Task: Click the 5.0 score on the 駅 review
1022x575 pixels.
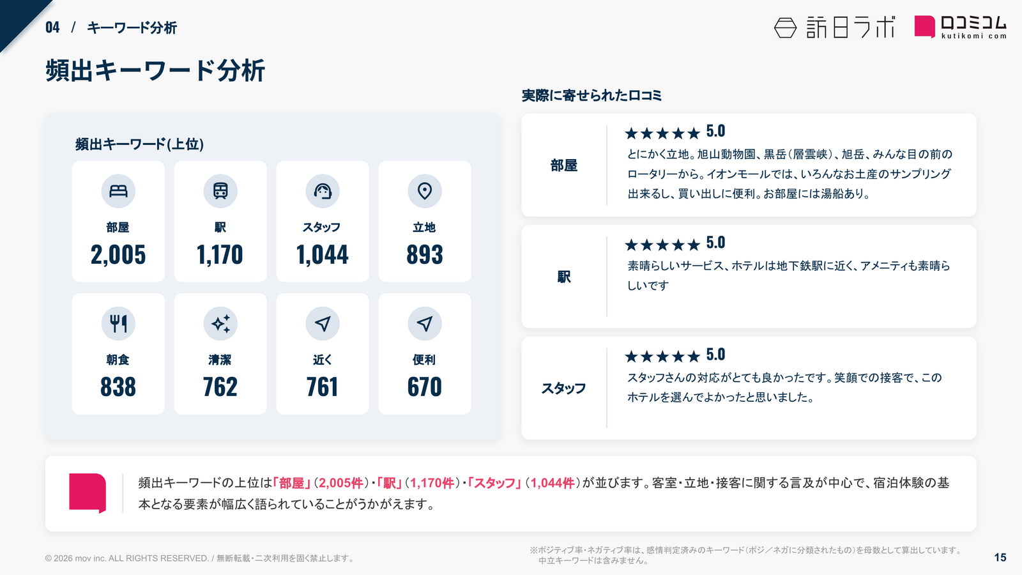Action: pyautogui.click(x=716, y=243)
